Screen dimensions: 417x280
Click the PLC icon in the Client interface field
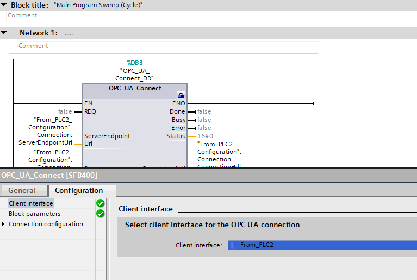tap(234, 245)
